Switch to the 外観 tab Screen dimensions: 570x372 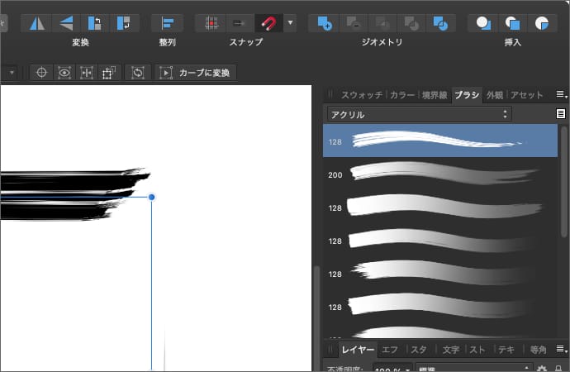pyautogui.click(x=494, y=95)
